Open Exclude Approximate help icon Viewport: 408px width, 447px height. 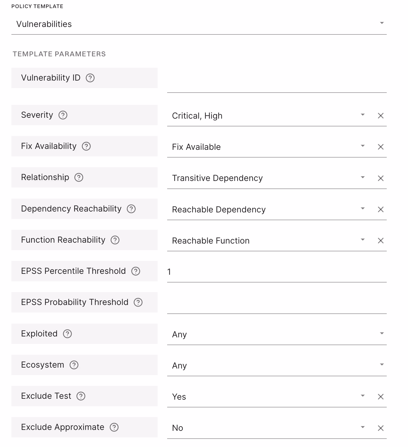(114, 427)
